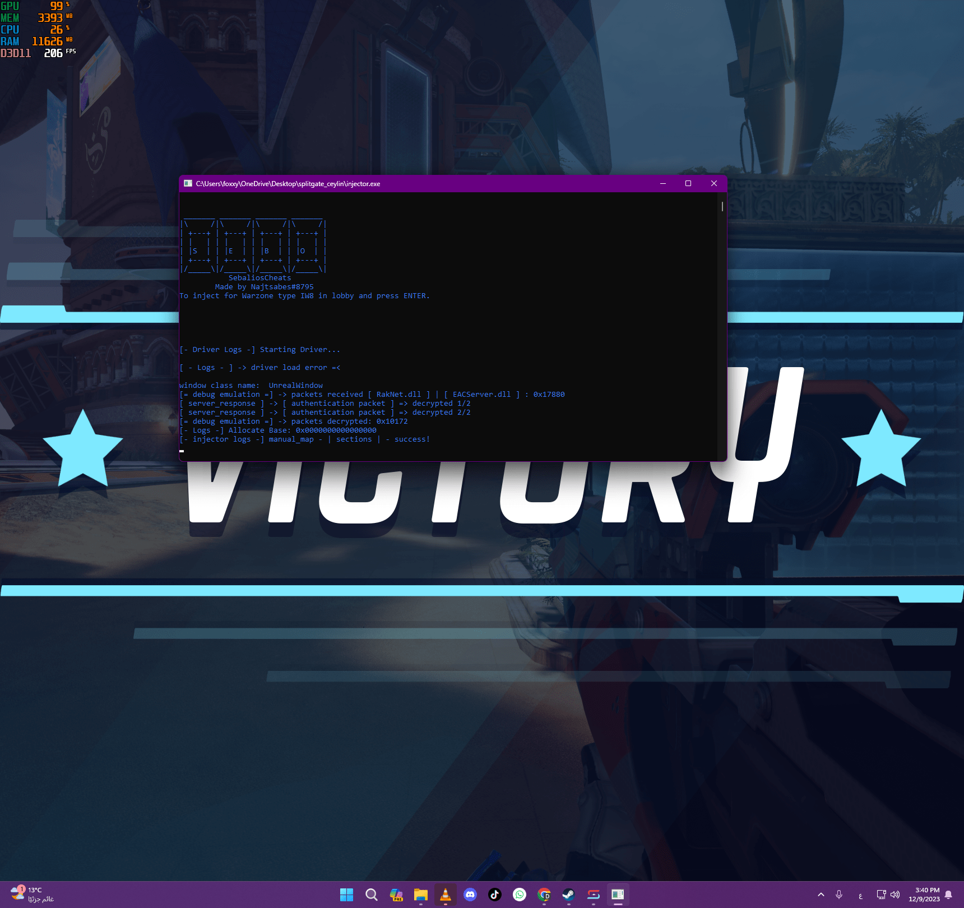The width and height of the screenshot is (964, 908).
Task: Open the Splitgate game icon in taskbar
Action: point(594,895)
